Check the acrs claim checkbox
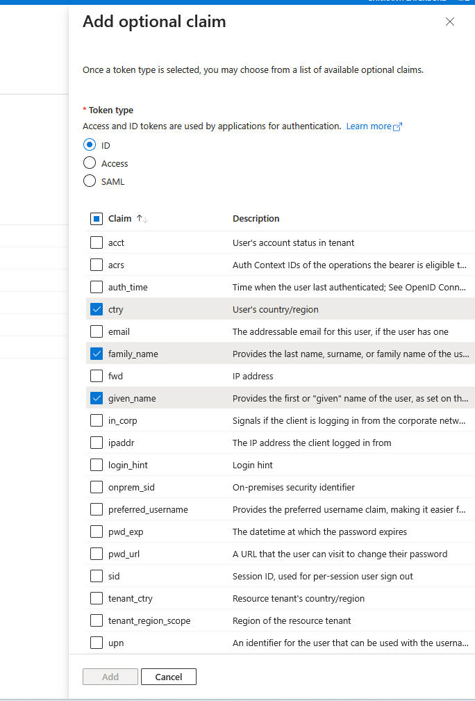Screen dimensions: 475x701 click(x=97, y=265)
